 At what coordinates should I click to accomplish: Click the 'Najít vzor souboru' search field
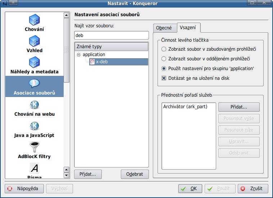tap(112, 35)
